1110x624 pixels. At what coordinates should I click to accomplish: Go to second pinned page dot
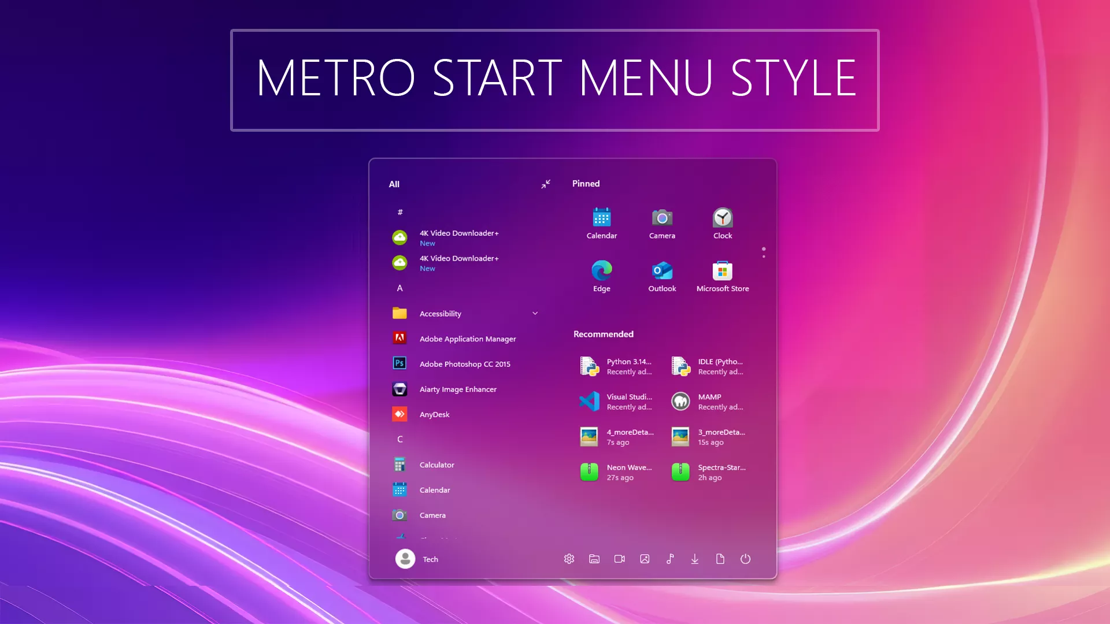(764, 257)
